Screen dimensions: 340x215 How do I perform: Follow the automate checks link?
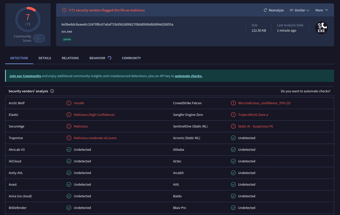pyautogui.click(x=188, y=76)
